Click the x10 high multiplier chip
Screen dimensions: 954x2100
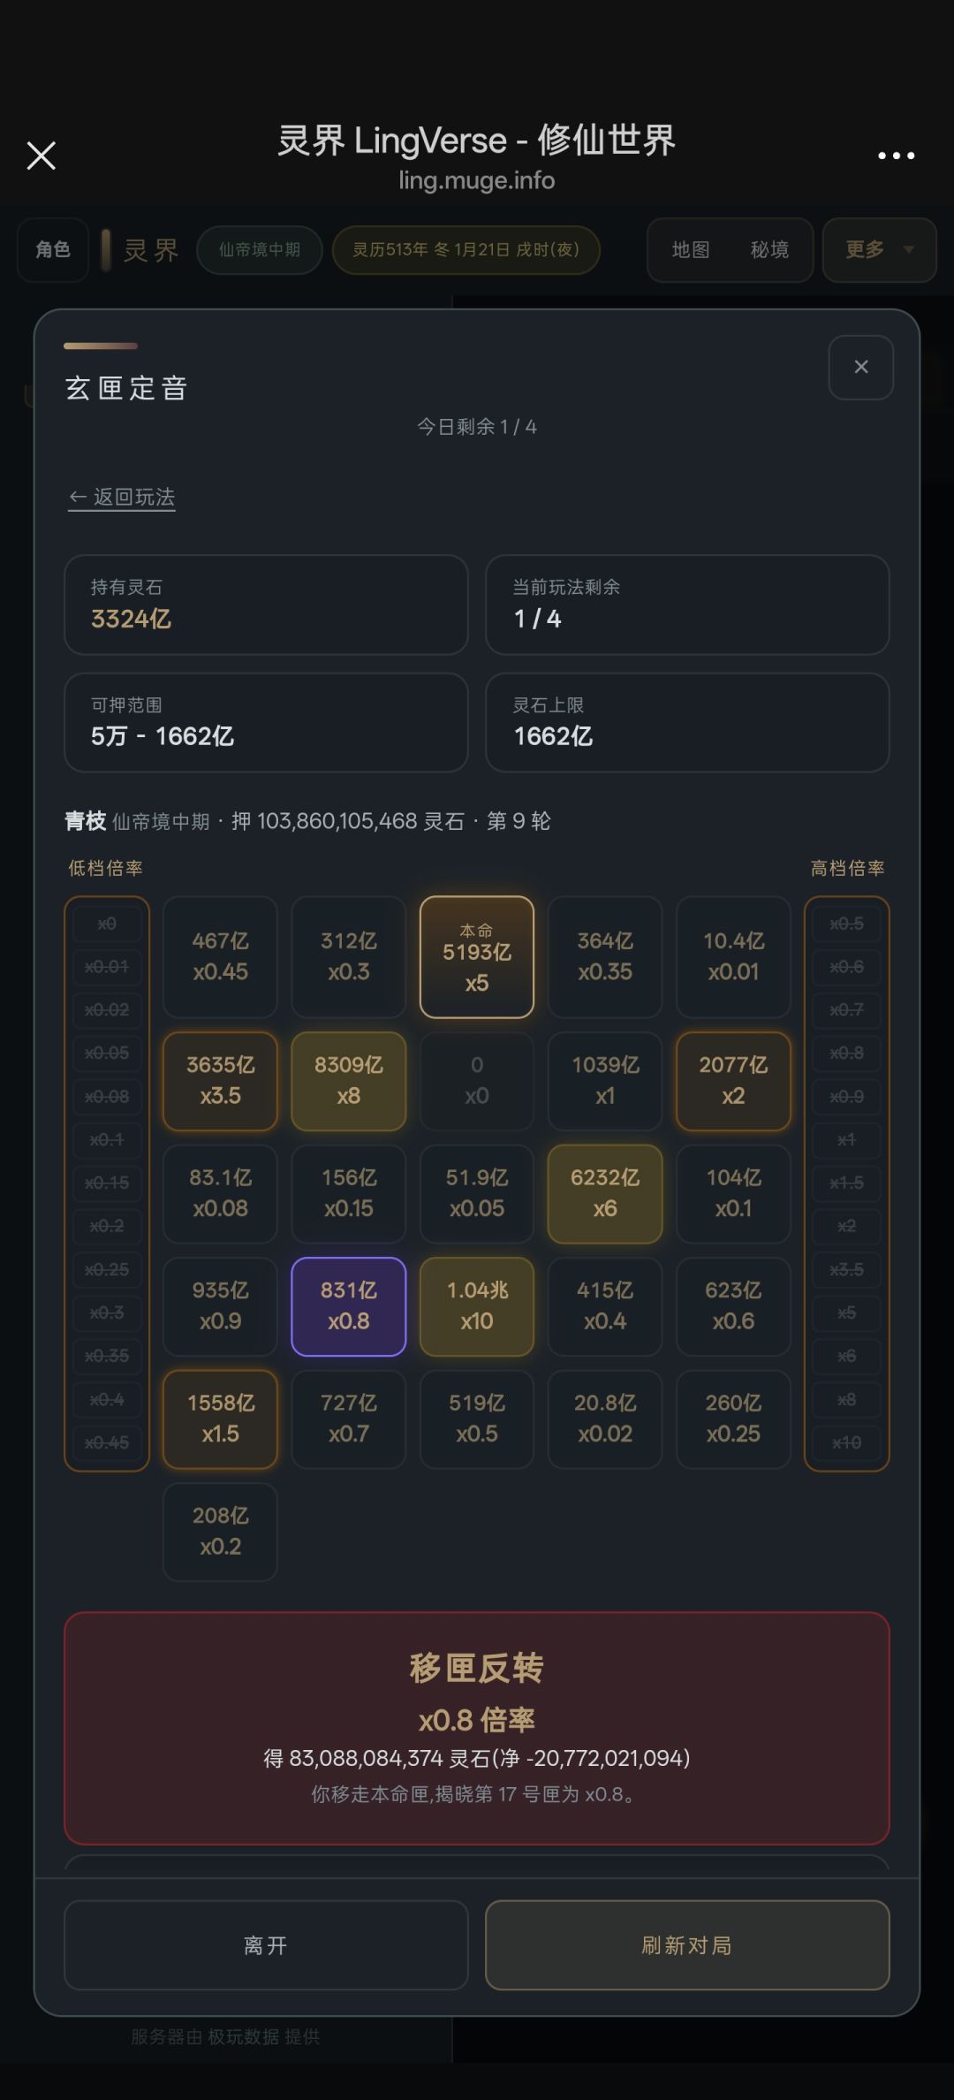pos(846,1442)
